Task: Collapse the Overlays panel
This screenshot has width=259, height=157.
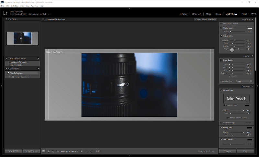Action: click(x=253, y=86)
